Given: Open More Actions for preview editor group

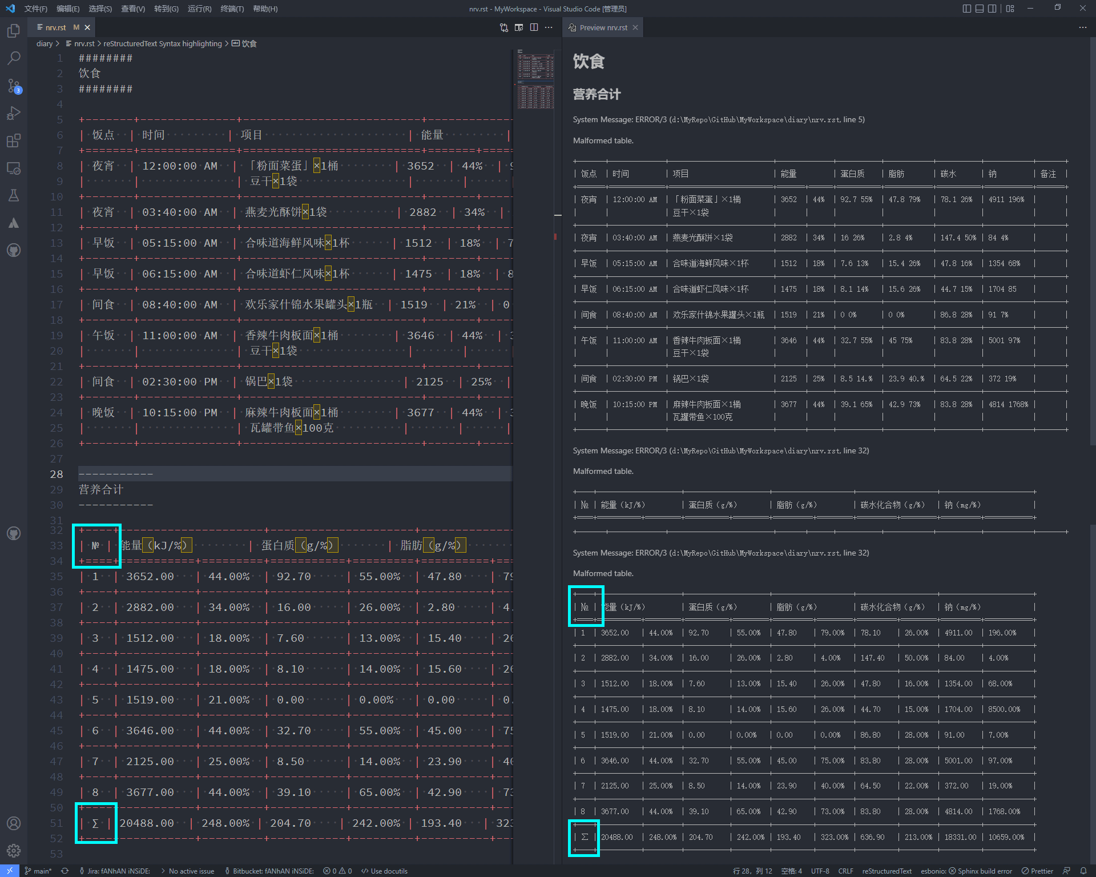Looking at the screenshot, I should point(1083,27).
